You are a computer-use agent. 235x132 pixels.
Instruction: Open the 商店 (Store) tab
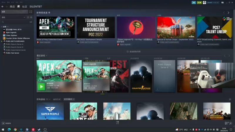point(12,6)
